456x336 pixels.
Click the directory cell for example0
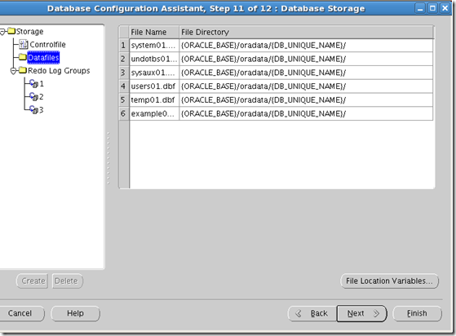pos(306,113)
